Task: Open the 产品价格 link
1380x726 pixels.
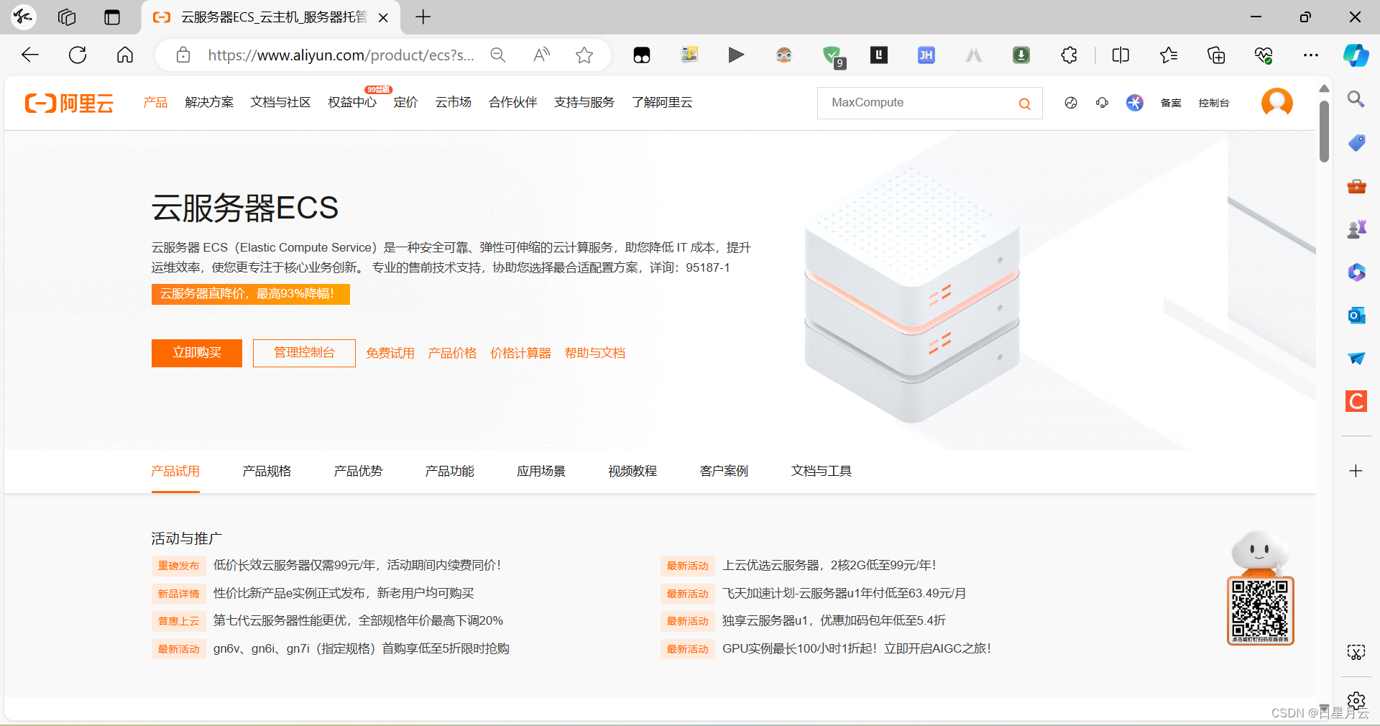Action: (x=452, y=353)
